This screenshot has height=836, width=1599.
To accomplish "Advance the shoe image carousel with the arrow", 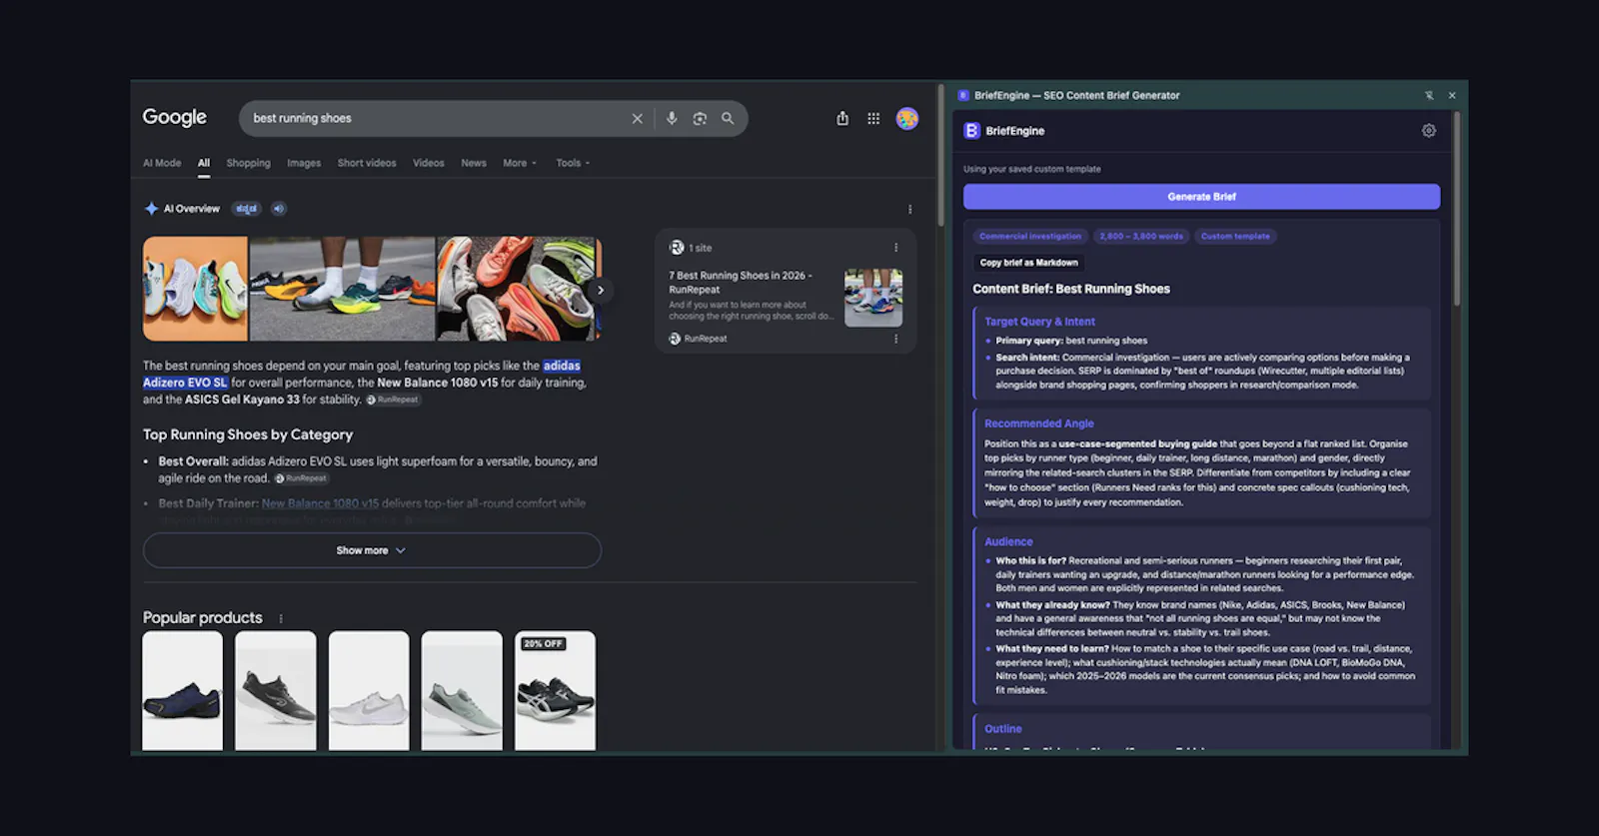I will tap(600, 290).
